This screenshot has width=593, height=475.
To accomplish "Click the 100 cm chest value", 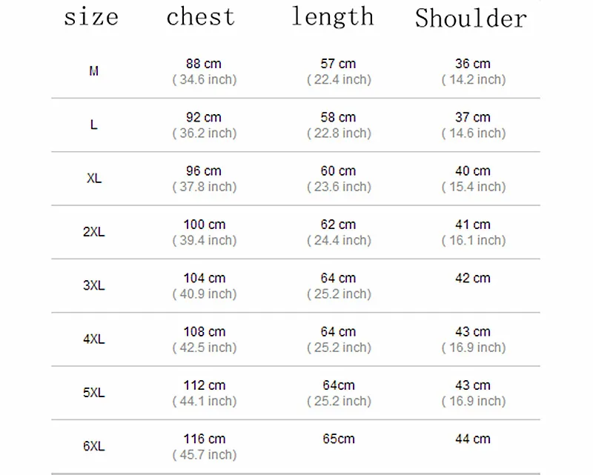I will [205, 225].
